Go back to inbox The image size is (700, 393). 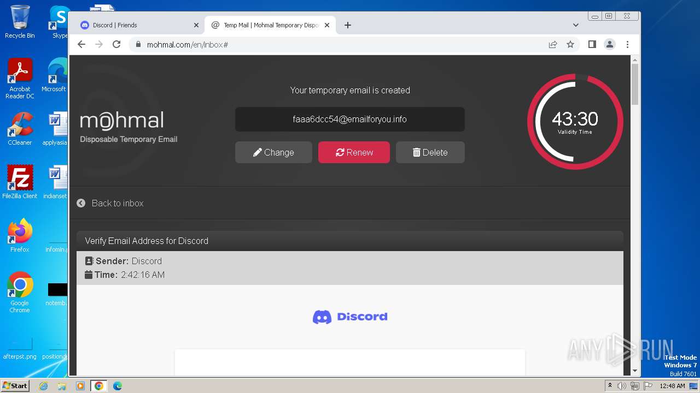110,203
